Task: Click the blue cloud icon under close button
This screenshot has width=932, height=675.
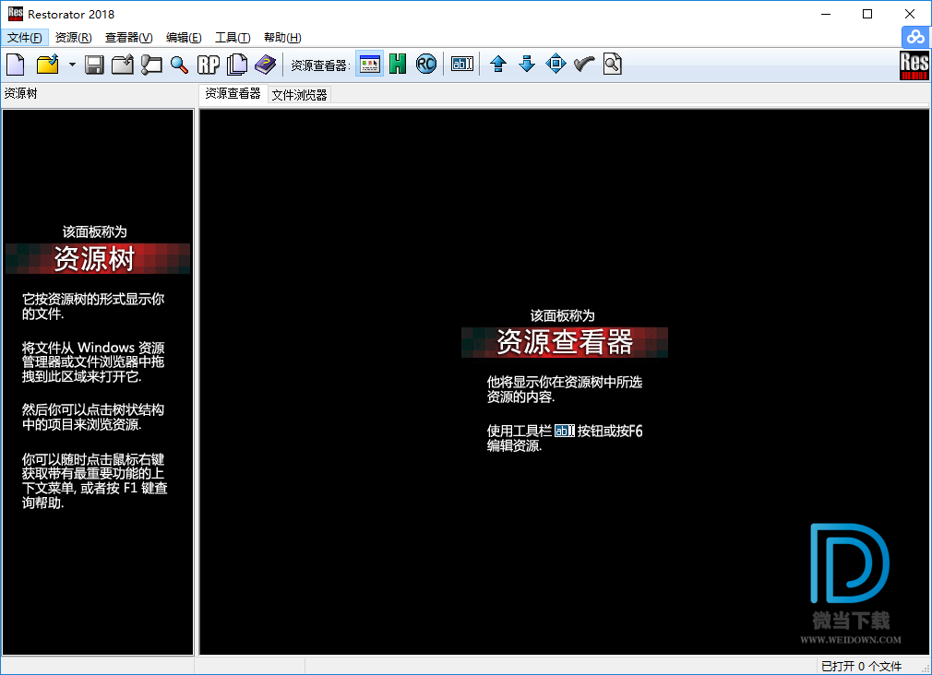Action: pyautogui.click(x=915, y=38)
